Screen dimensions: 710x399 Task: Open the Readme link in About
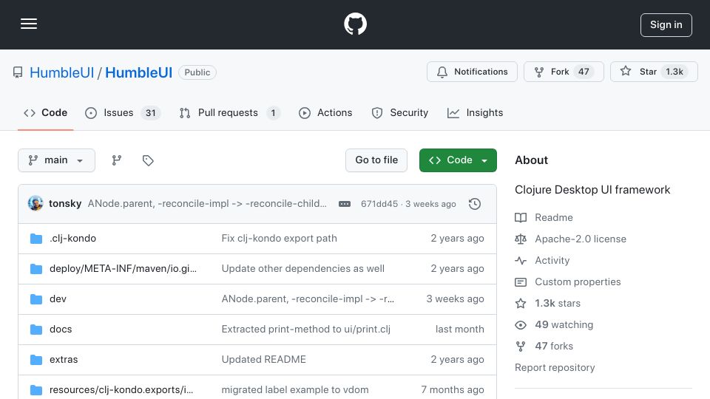click(544, 217)
